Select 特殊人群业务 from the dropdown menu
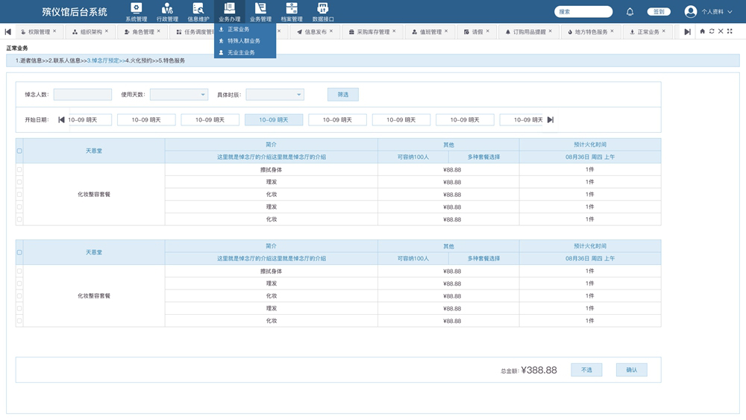Screen dimensions: 746x420 point(244,41)
